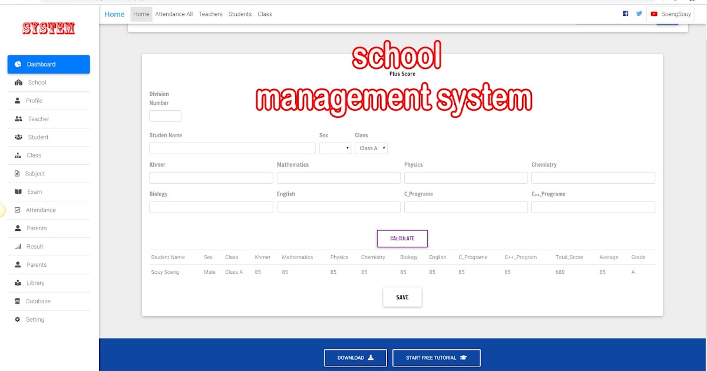Screen dimensions: 707x371
Task: Click the Chemistry score field
Action: coord(593,178)
